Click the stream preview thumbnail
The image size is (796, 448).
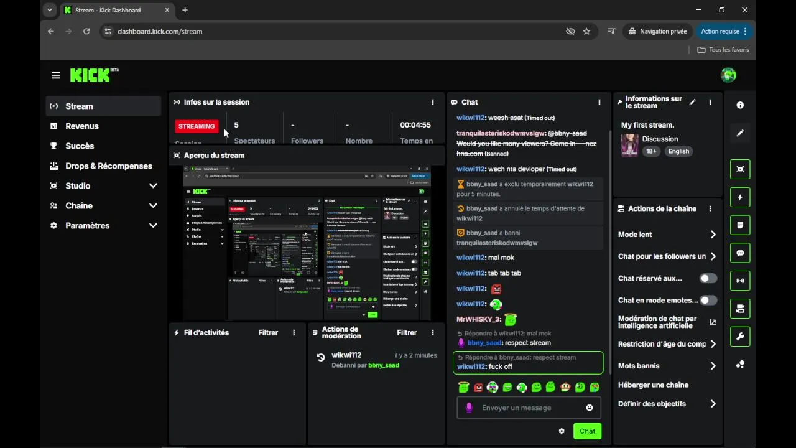(307, 243)
